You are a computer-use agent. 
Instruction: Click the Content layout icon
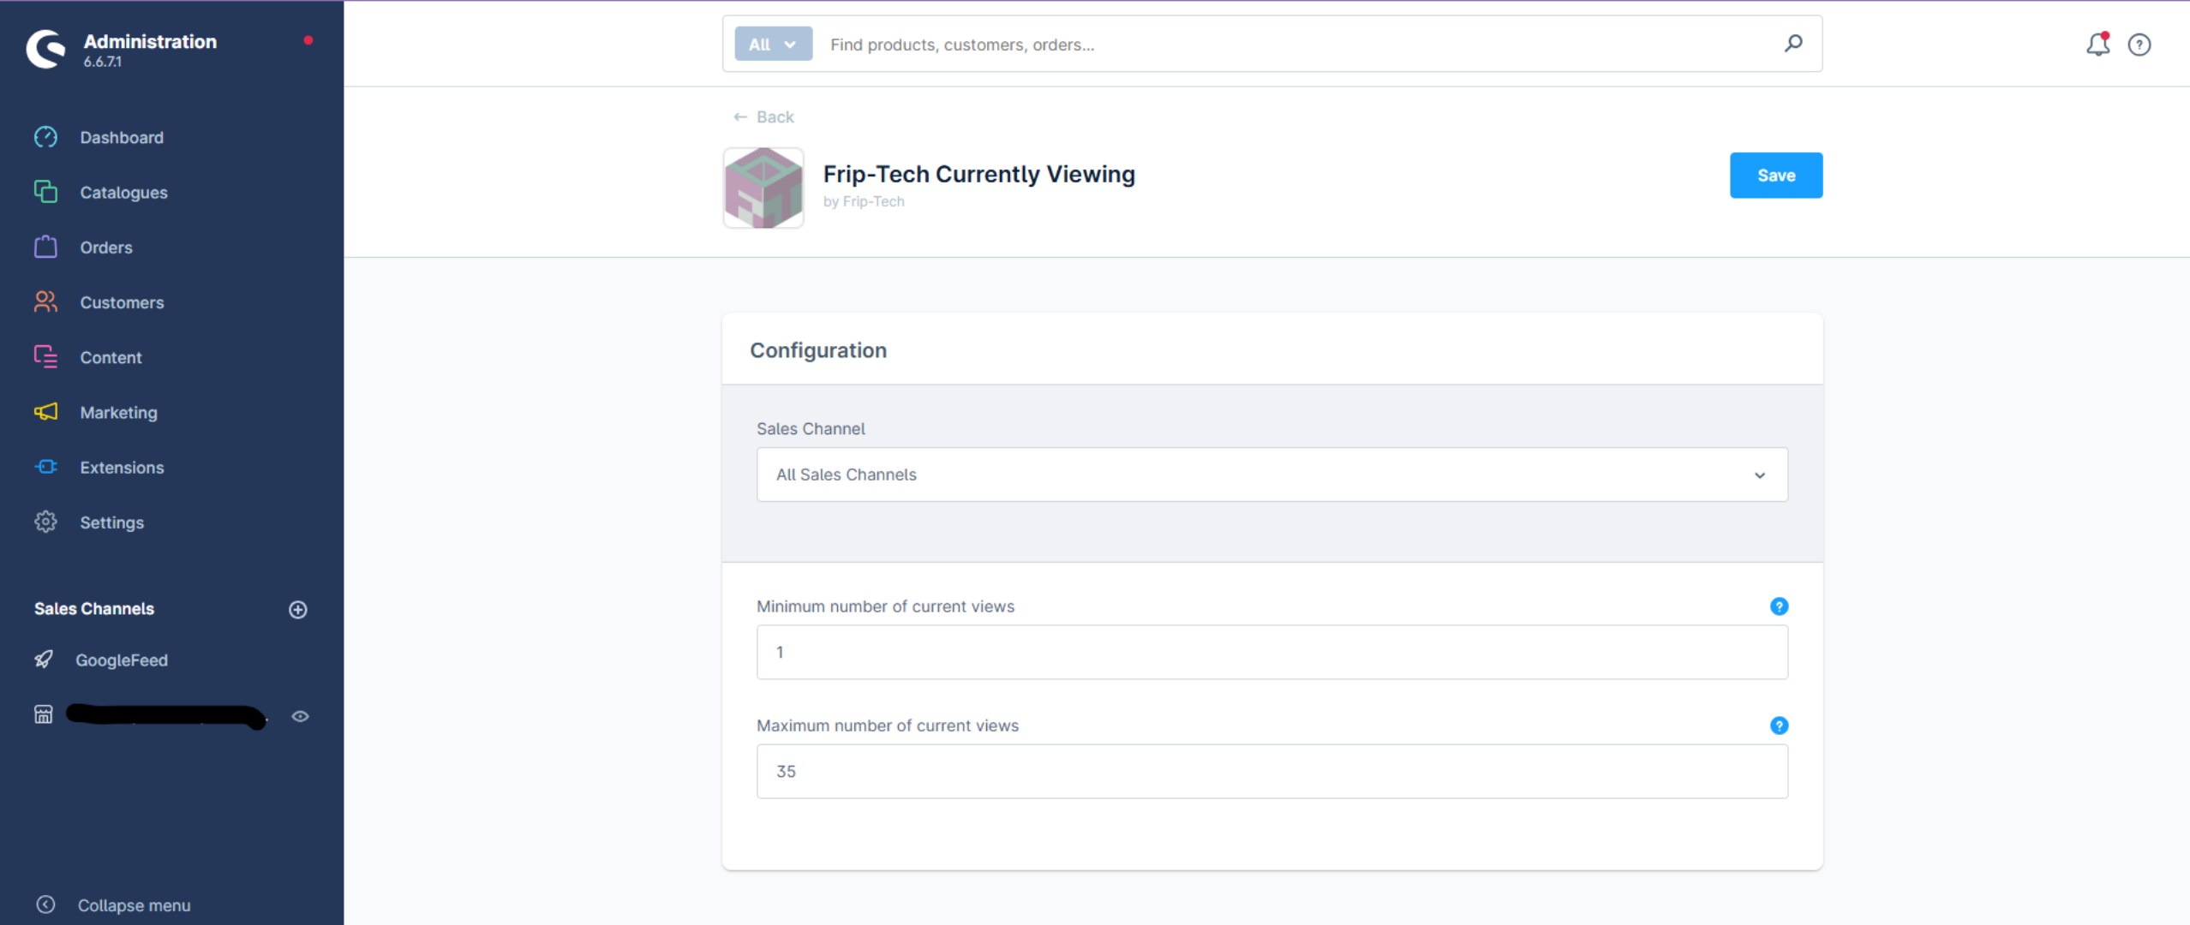point(45,356)
